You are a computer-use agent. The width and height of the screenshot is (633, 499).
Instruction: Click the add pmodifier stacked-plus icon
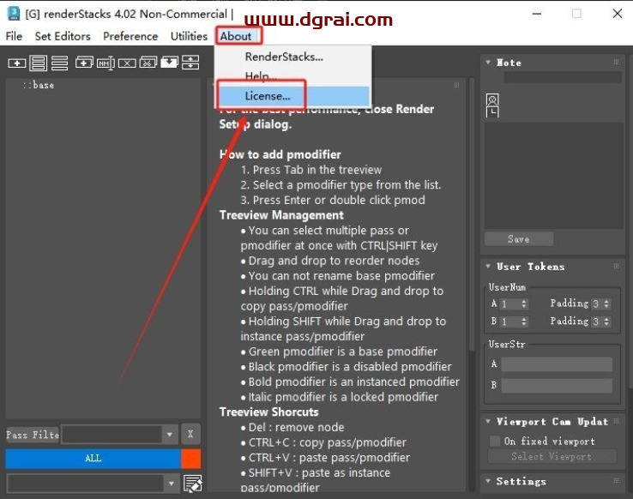(x=84, y=63)
